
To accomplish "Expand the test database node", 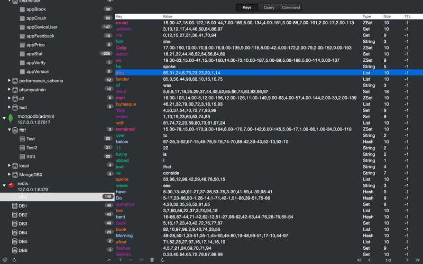I will (x=9, y=107).
